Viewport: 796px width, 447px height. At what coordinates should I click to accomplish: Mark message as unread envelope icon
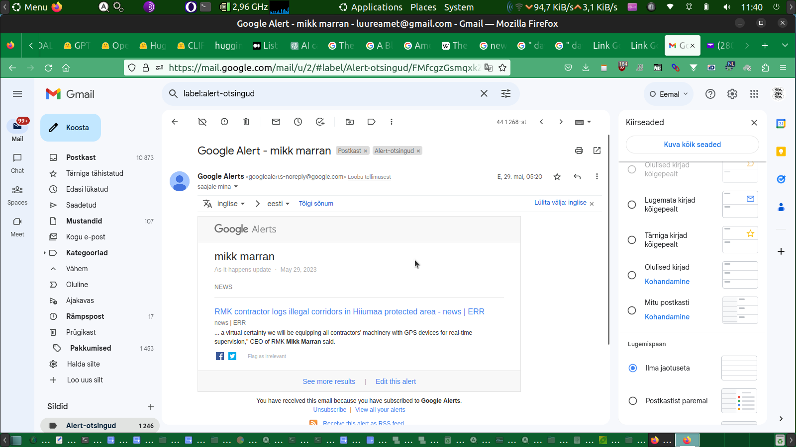[276, 122]
